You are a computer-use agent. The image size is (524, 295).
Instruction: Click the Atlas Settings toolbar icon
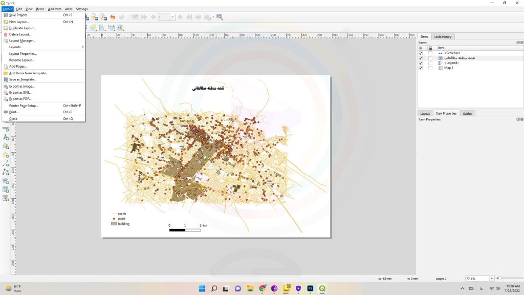point(220,17)
